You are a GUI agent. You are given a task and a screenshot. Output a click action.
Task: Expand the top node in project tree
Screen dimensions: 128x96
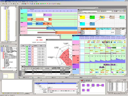tap(4, 7)
